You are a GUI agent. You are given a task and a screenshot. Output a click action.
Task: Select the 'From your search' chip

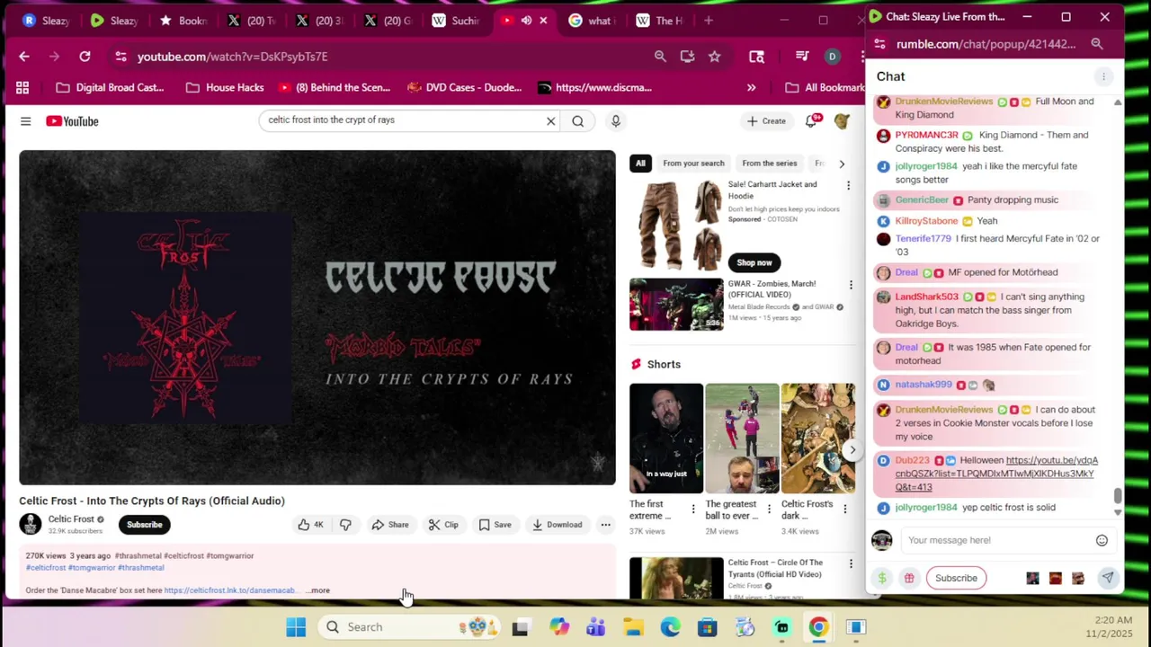693,164
